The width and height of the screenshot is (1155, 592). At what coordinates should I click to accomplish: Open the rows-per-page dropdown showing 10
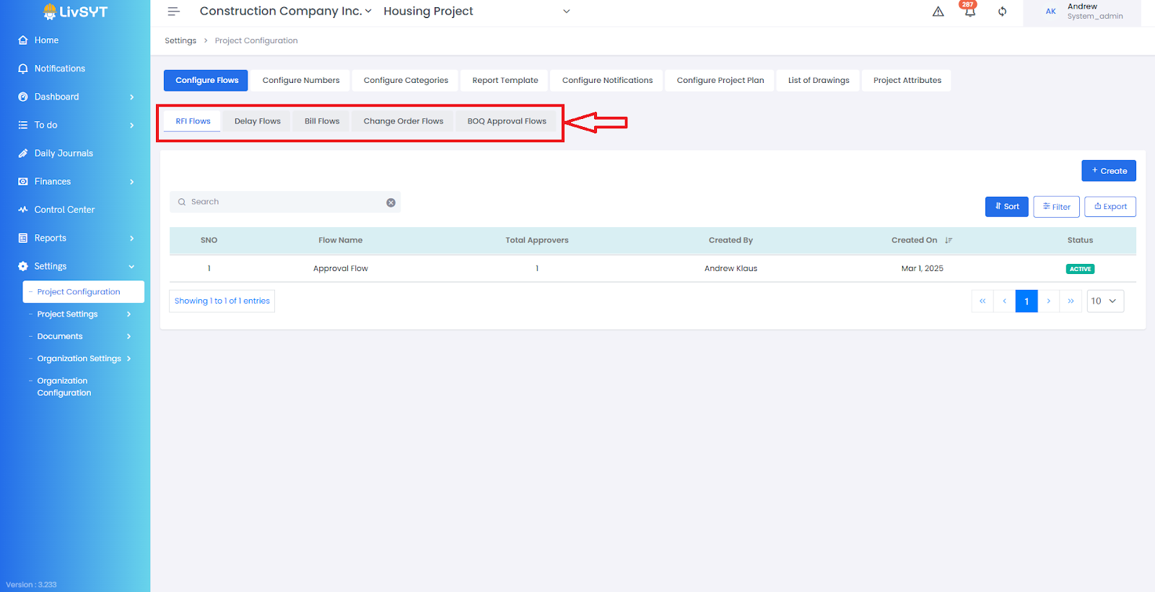[1105, 301]
